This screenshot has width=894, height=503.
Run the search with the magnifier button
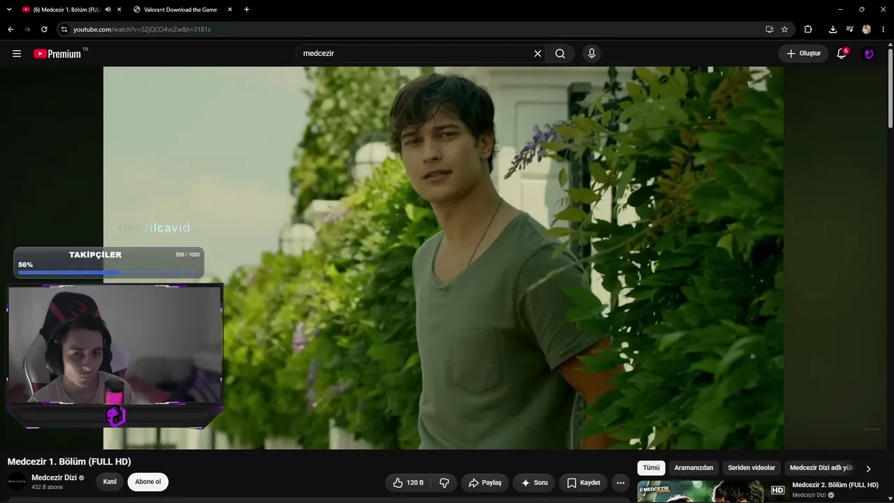tap(560, 54)
